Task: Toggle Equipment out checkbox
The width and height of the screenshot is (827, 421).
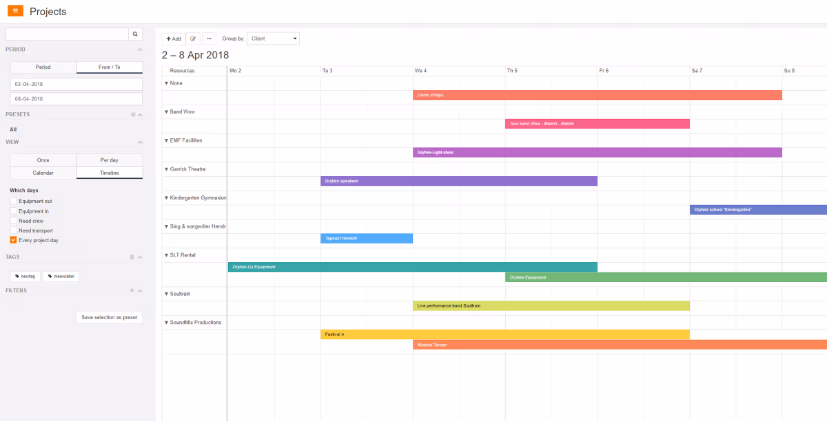Action: [13, 201]
